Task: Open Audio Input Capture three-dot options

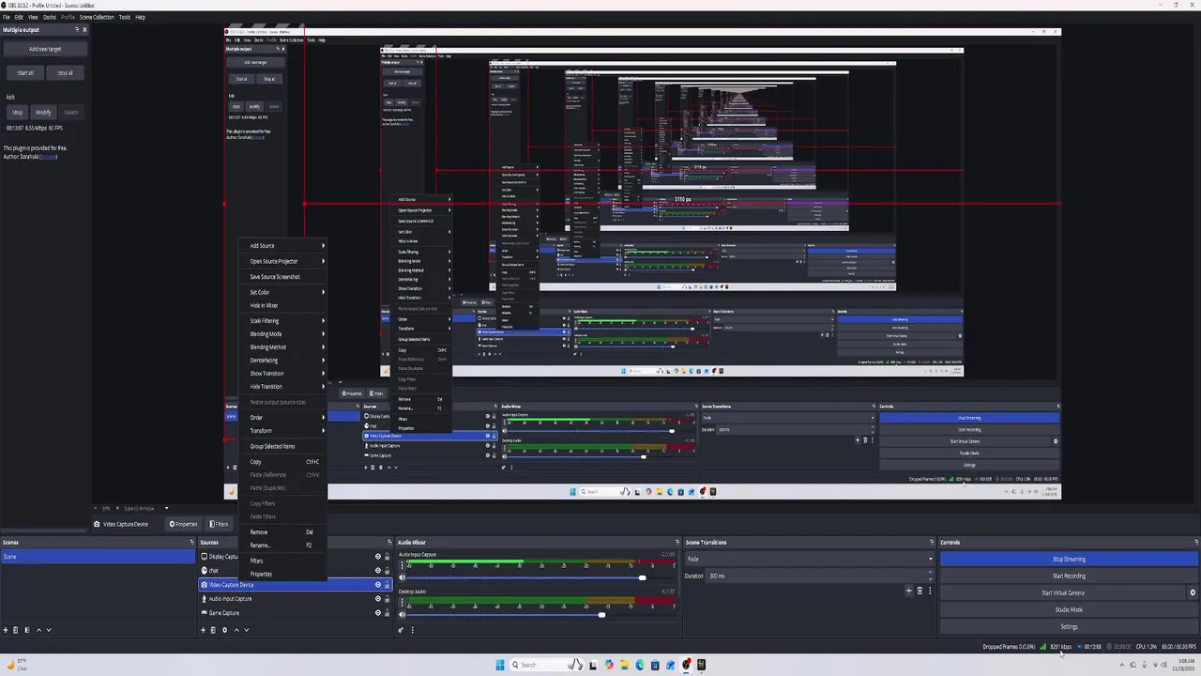Action: coord(403,565)
